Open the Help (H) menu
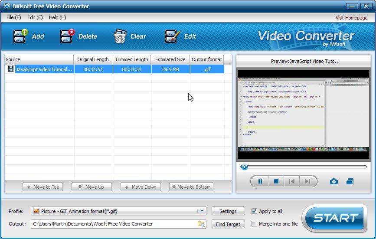 (58, 17)
